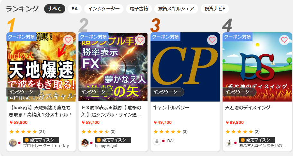Open the 天地爆速 product thumbnail

[41, 67]
